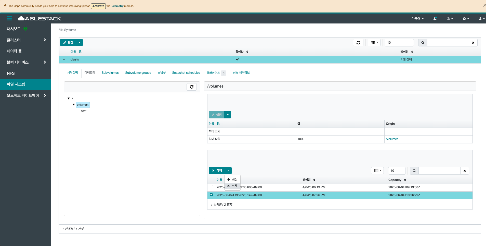Check the first snapshot row checkbox
The width and height of the screenshot is (486, 246).
pyautogui.click(x=211, y=187)
